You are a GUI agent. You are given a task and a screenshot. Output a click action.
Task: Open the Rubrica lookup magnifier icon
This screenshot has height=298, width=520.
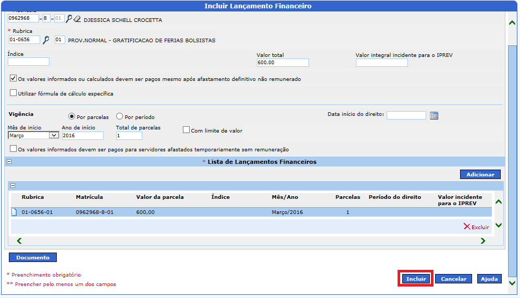(x=46, y=40)
